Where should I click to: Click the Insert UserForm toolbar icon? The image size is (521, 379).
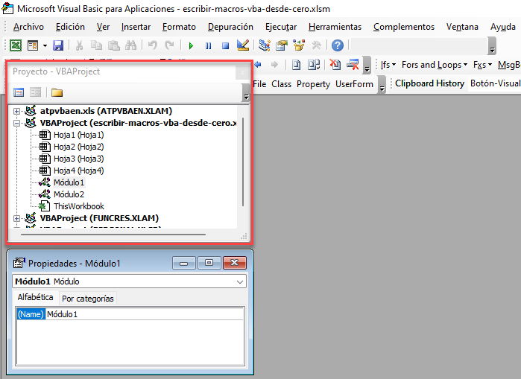33,45
